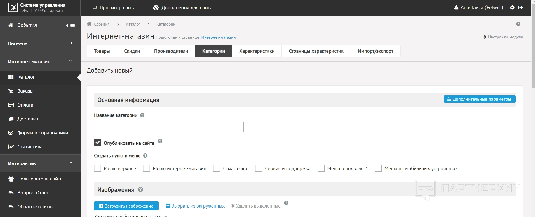Click the Название категории text field
The height and width of the screenshot is (217, 535).
[x=169, y=127]
